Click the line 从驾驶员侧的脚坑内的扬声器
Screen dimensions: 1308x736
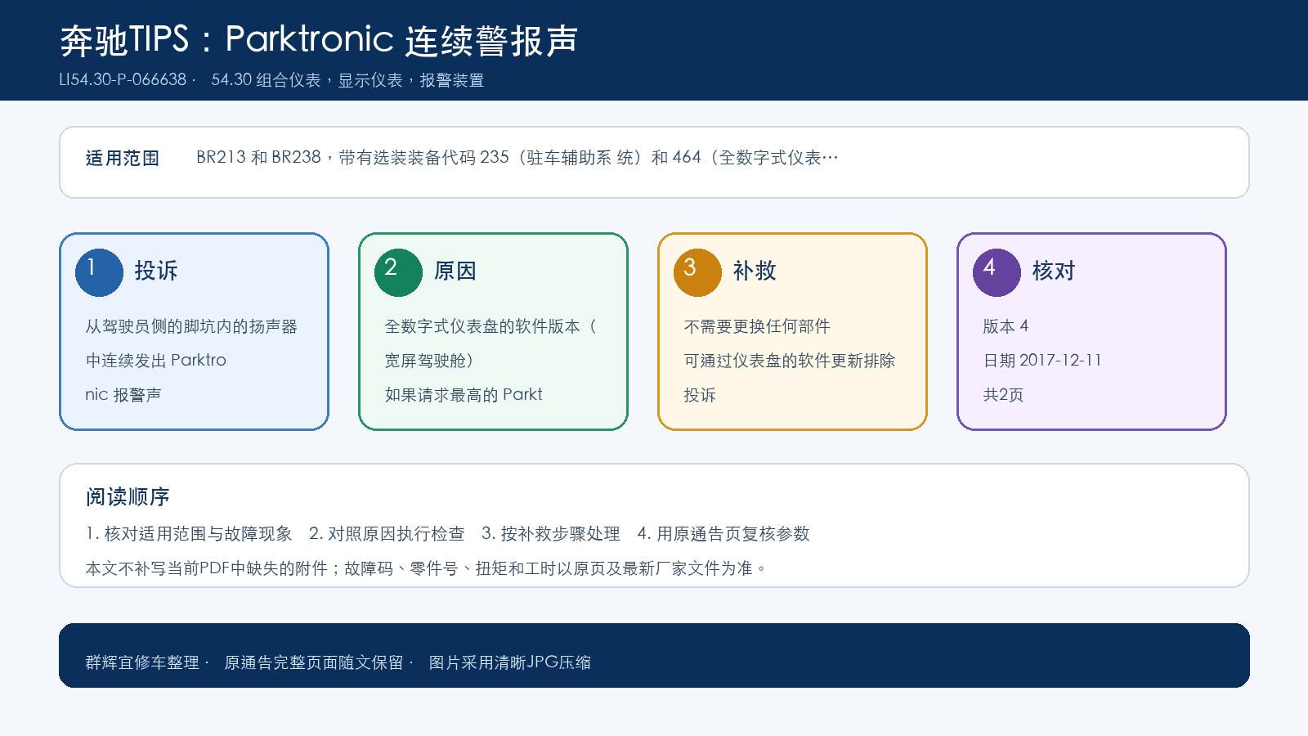coord(191,326)
